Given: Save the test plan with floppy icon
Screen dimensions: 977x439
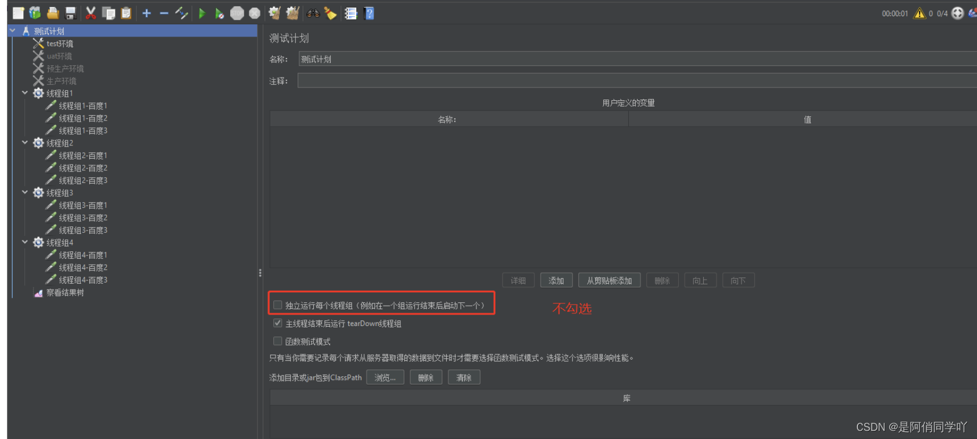Looking at the screenshot, I should pos(71,13).
